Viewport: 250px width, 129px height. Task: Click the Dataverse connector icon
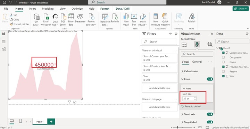80,18
